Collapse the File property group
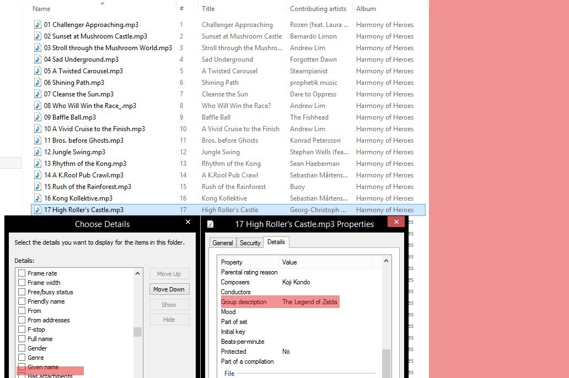Screen dimensions: 569x378 tap(230, 373)
